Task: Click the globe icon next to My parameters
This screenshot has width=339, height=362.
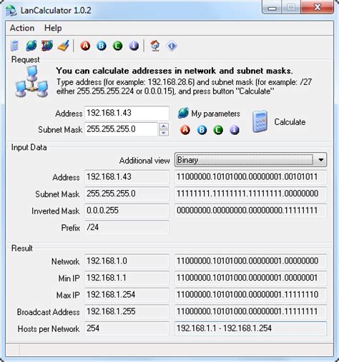Action: click(x=183, y=114)
